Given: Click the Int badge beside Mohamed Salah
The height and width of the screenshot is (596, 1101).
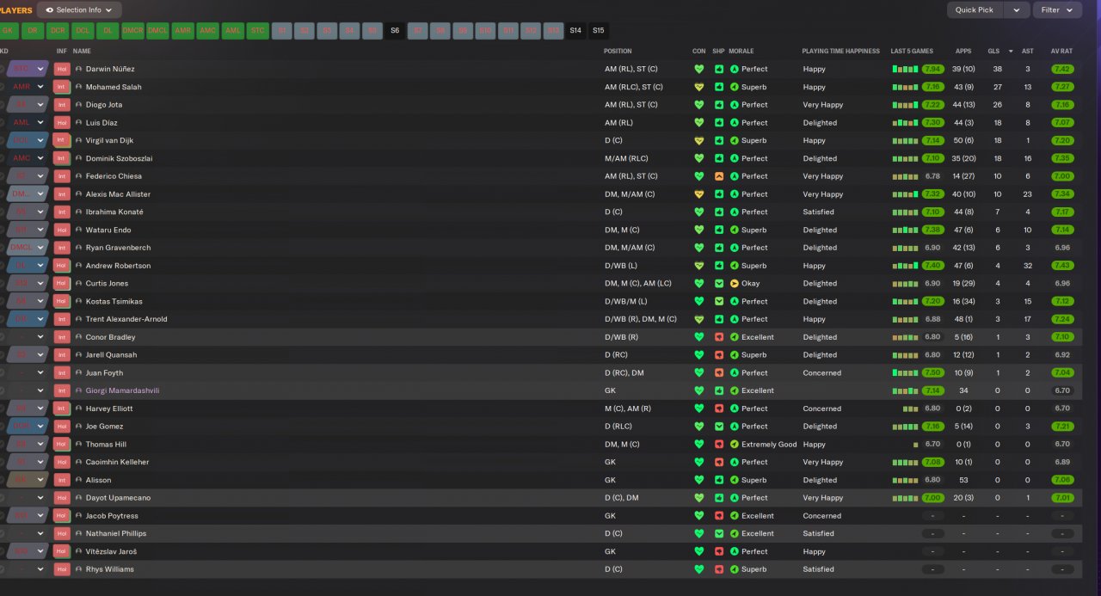Looking at the screenshot, I should (x=61, y=87).
